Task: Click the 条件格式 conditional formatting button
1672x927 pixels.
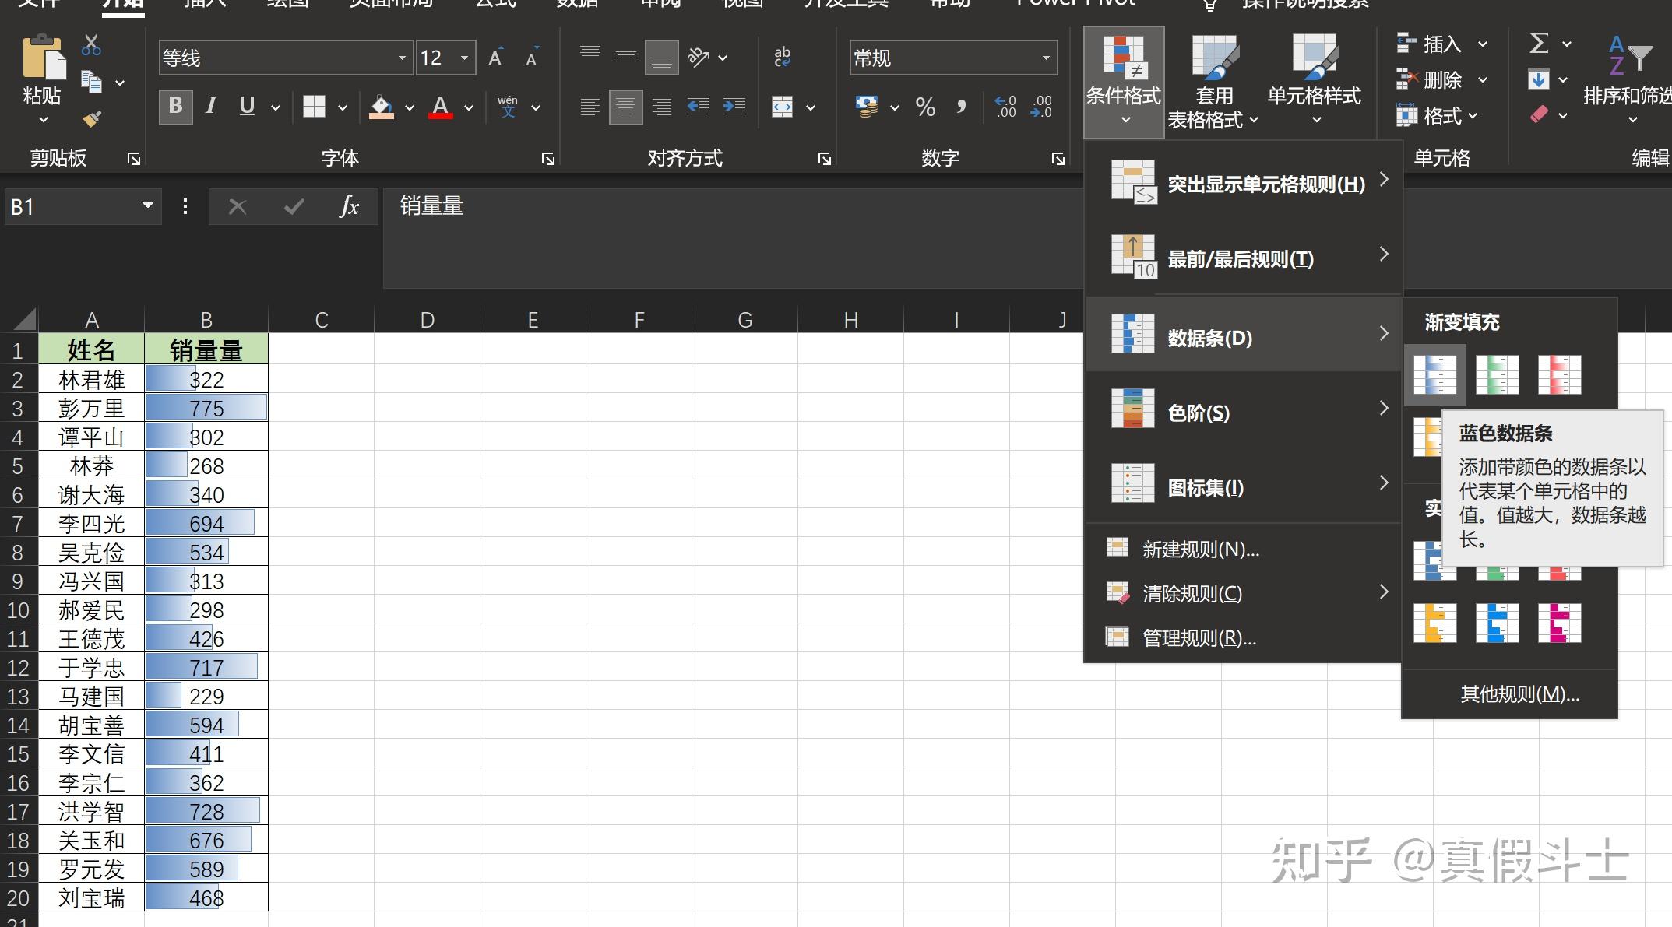Action: click(1124, 82)
